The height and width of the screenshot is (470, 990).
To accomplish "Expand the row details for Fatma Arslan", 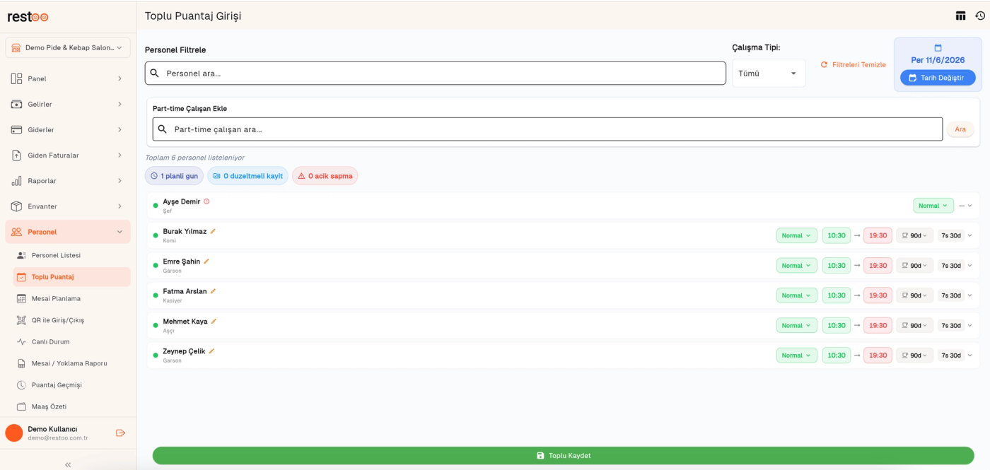I will tap(969, 295).
